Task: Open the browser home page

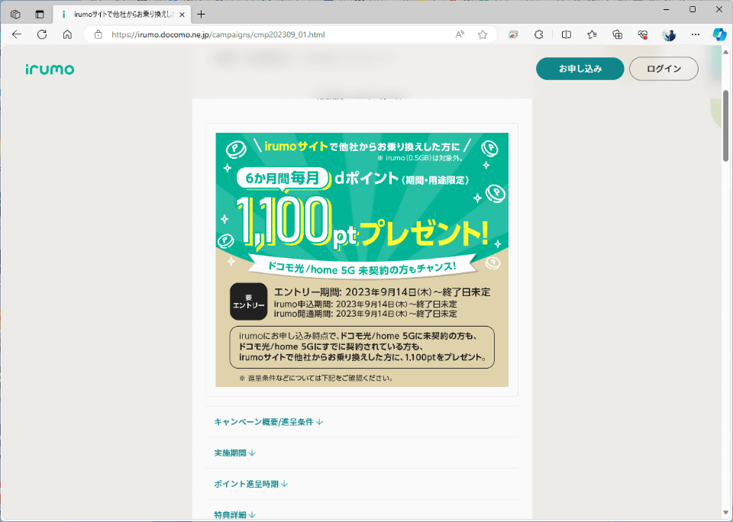Action: tap(67, 34)
